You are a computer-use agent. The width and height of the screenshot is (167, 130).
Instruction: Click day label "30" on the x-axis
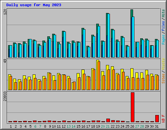(152, 126)
